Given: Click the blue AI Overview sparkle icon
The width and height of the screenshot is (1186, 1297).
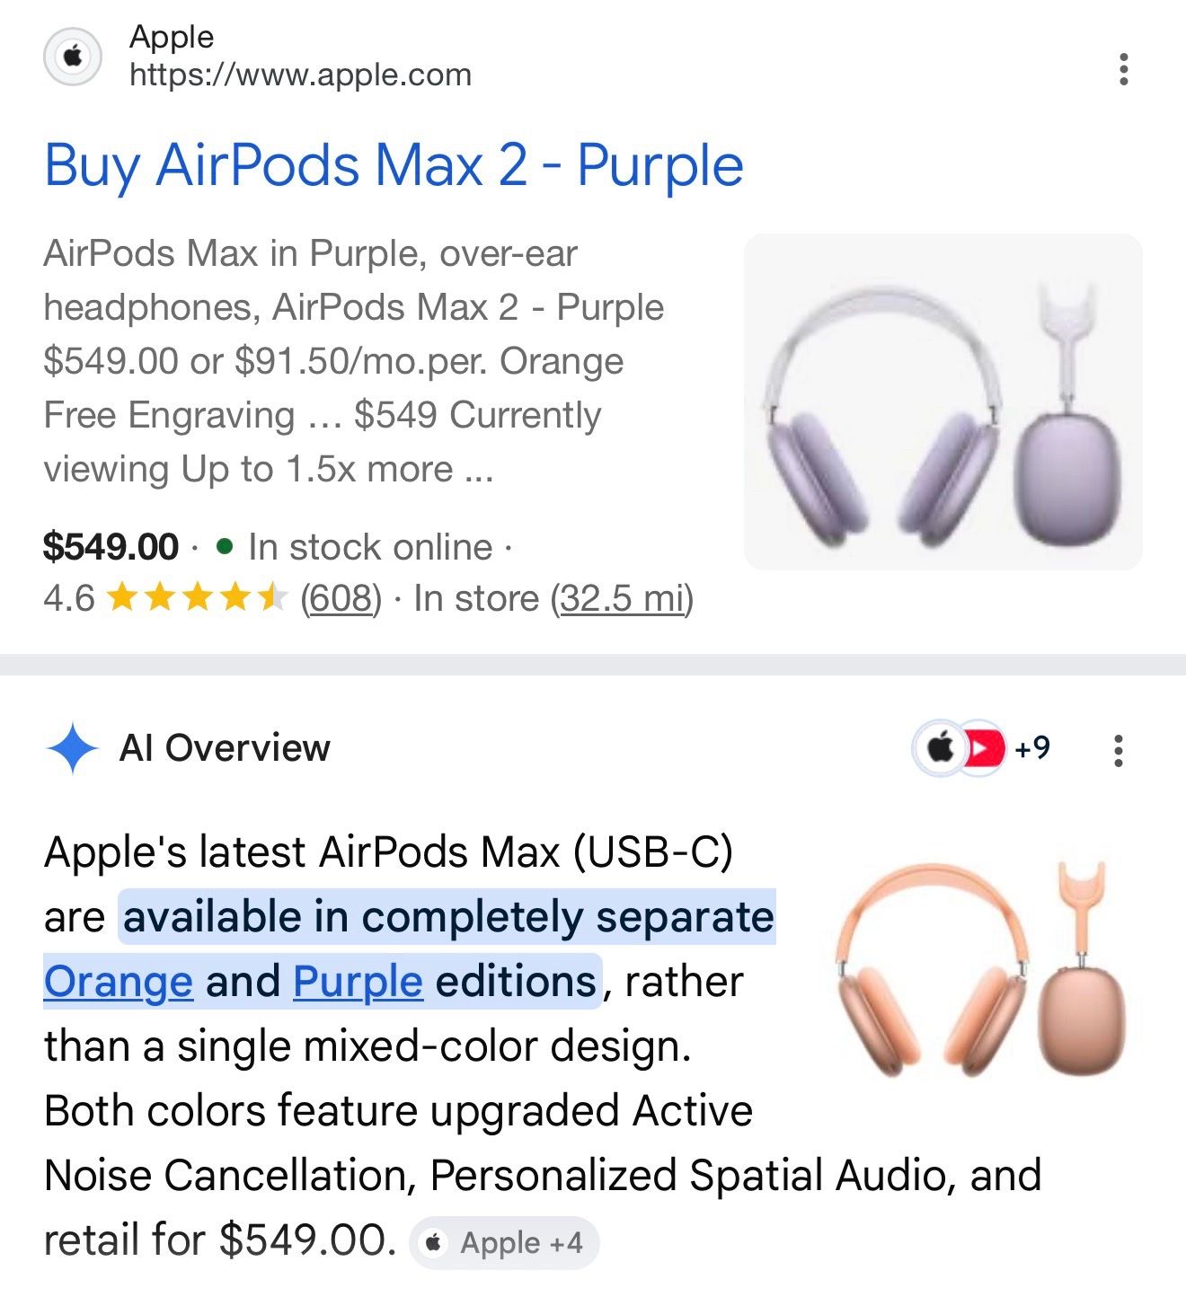Looking at the screenshot, I should [x=72, y=748].
